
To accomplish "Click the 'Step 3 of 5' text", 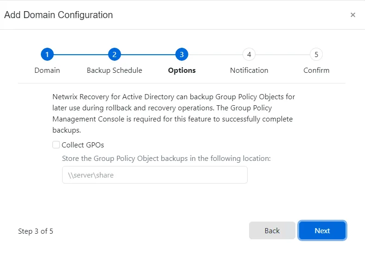I will click(36, 231).
